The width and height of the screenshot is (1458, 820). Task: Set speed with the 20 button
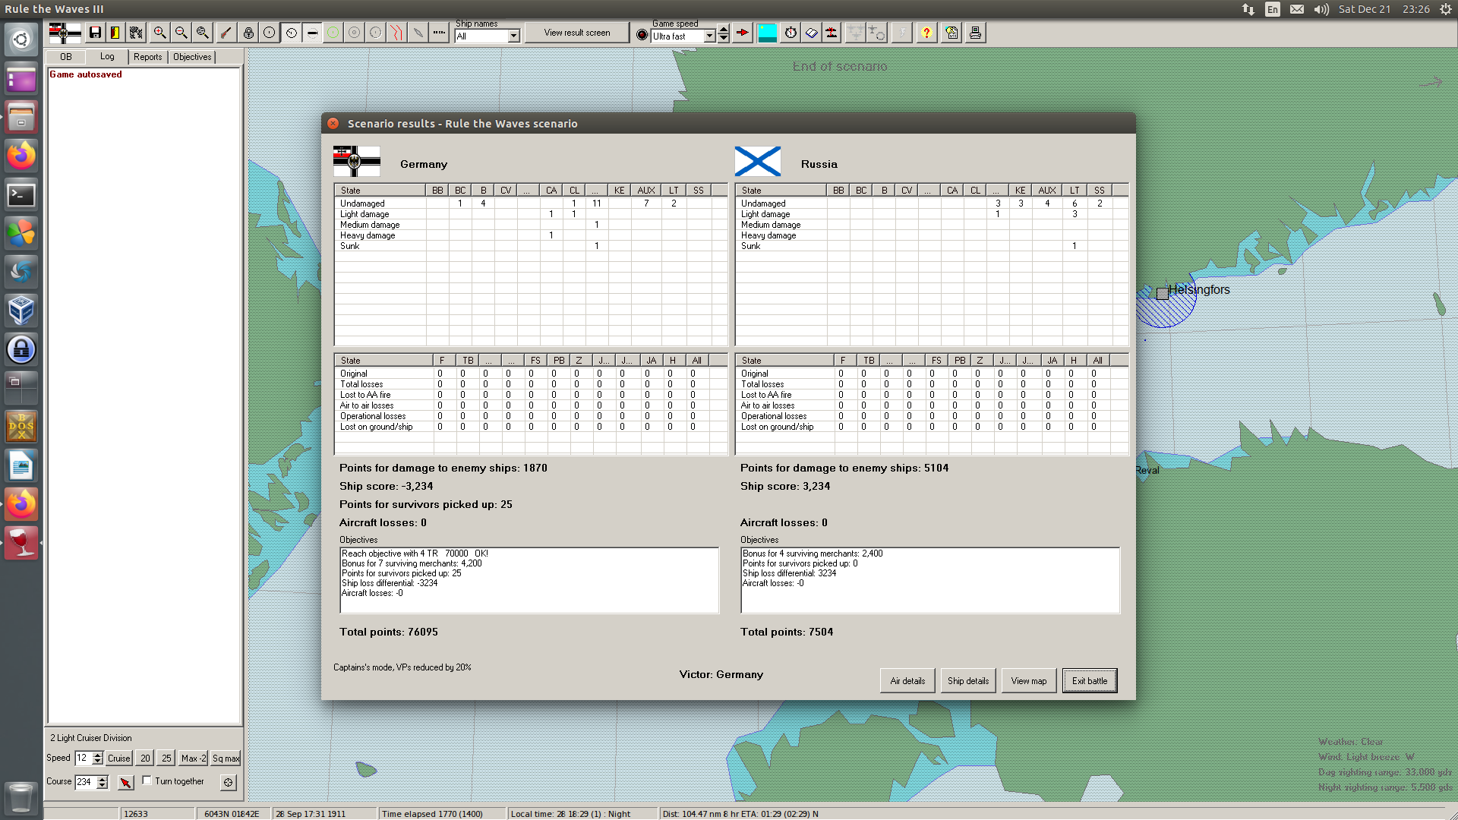(145, 758)
